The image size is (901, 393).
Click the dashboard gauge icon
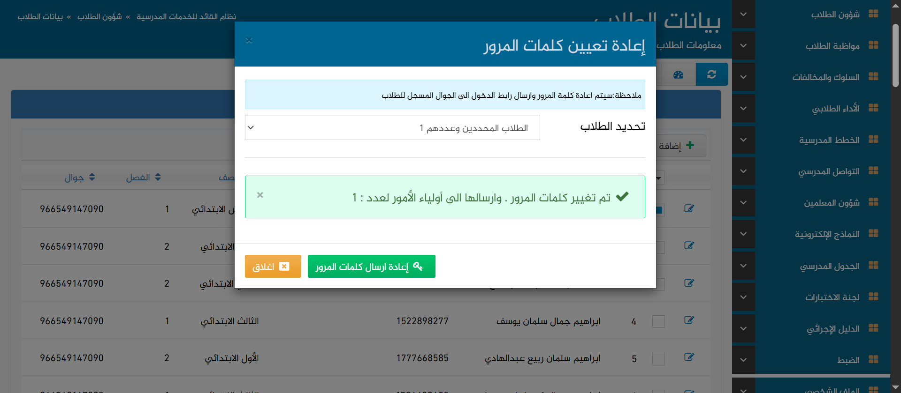click(678, 74)
